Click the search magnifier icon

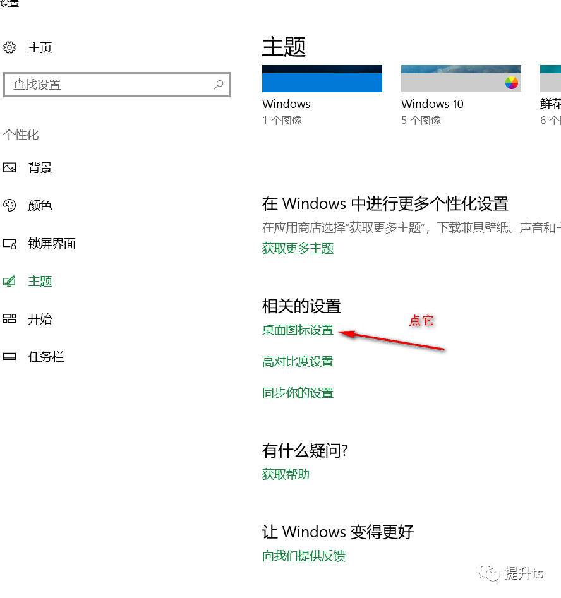[219, 84]
